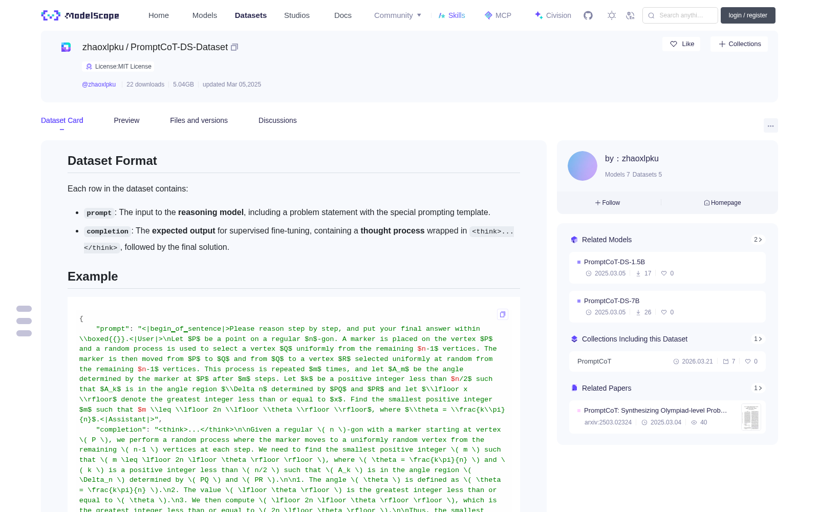Switch to the Discussions tab
The image size is (819, 512).
tap(277, 120)
